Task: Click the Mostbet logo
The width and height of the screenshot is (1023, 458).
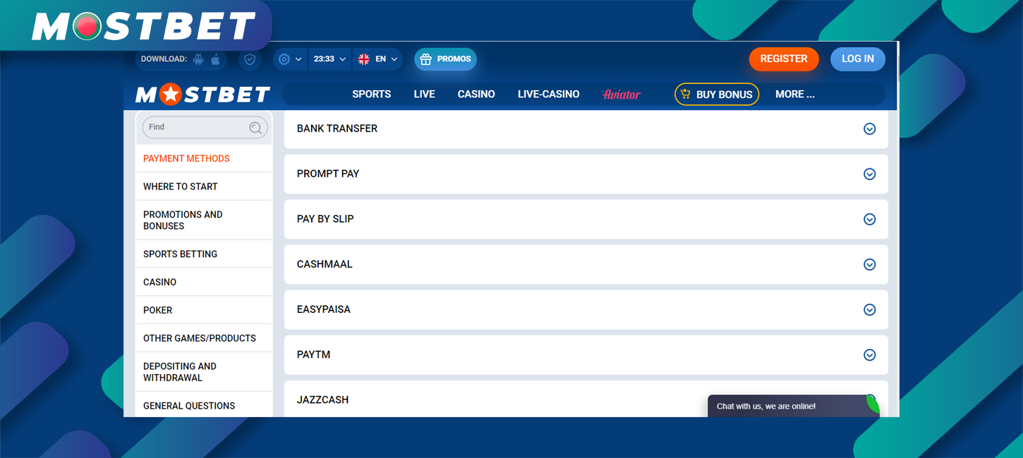Action: (202, 94)
